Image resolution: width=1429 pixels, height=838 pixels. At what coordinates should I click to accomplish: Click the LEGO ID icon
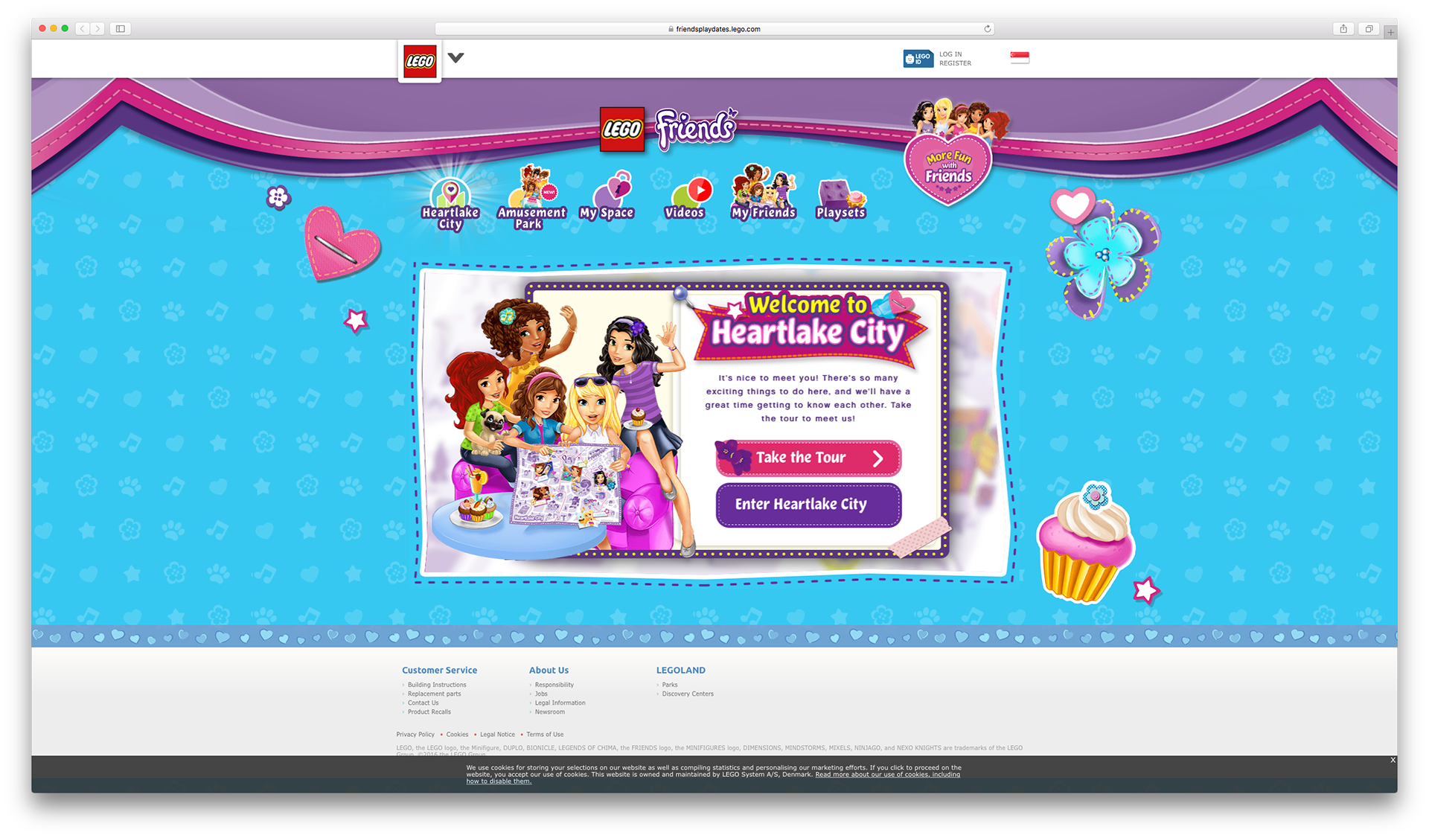[918, 59]
